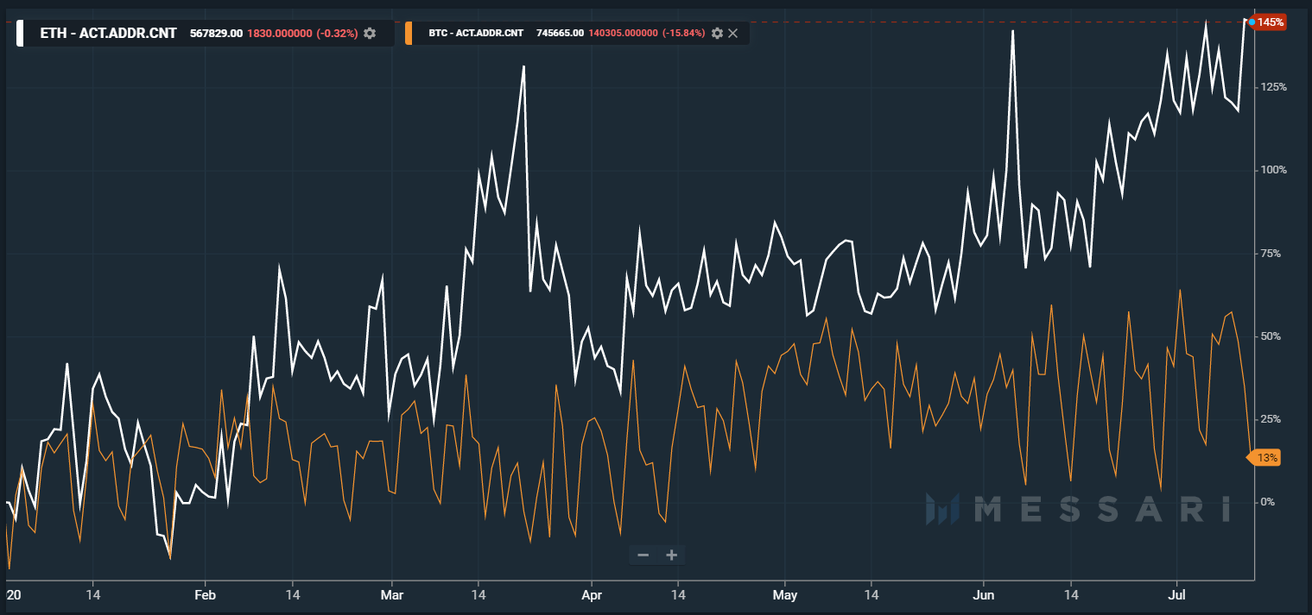The image size is (1312, 615).
Task: Remove the BTC ACT.ADDR.CNT comparison series
Action: 732,33
